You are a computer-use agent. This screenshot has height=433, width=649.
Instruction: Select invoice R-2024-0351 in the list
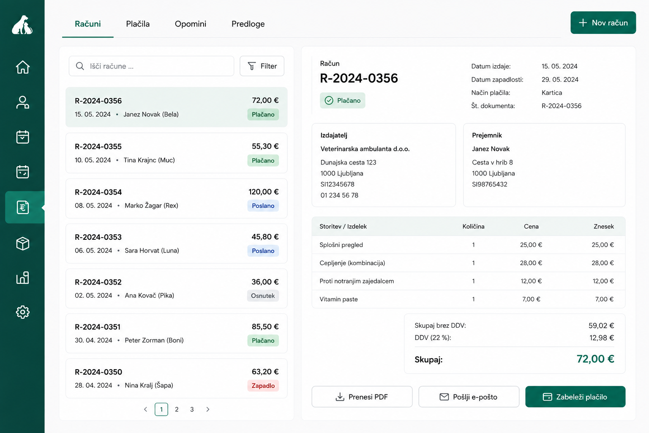tap(177, 333)
